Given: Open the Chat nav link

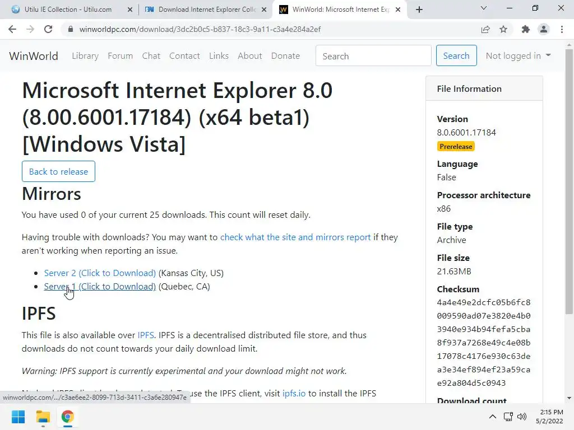Looking at the screenshot, I should [151, 56].
